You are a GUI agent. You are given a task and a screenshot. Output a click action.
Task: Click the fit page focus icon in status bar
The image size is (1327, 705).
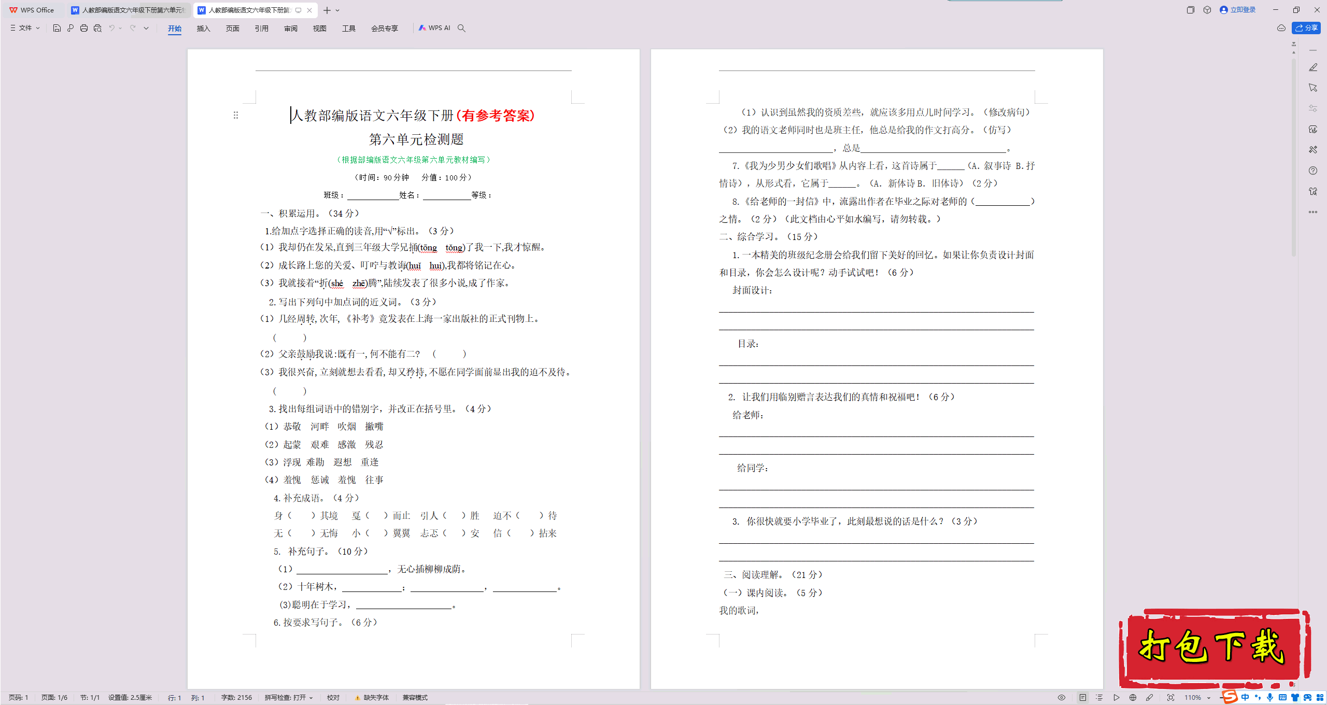pos(1171,698)
